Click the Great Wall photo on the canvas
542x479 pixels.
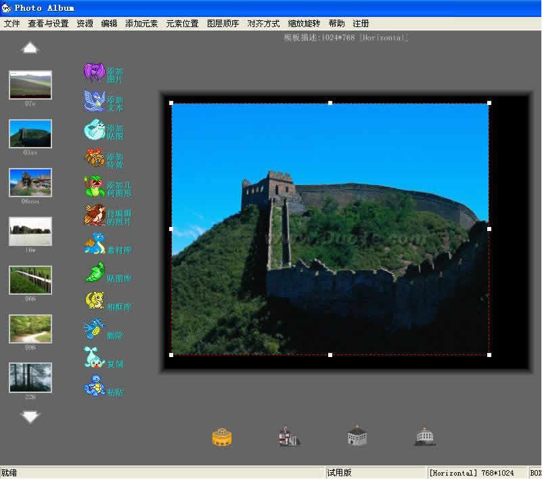coord(330,229)
